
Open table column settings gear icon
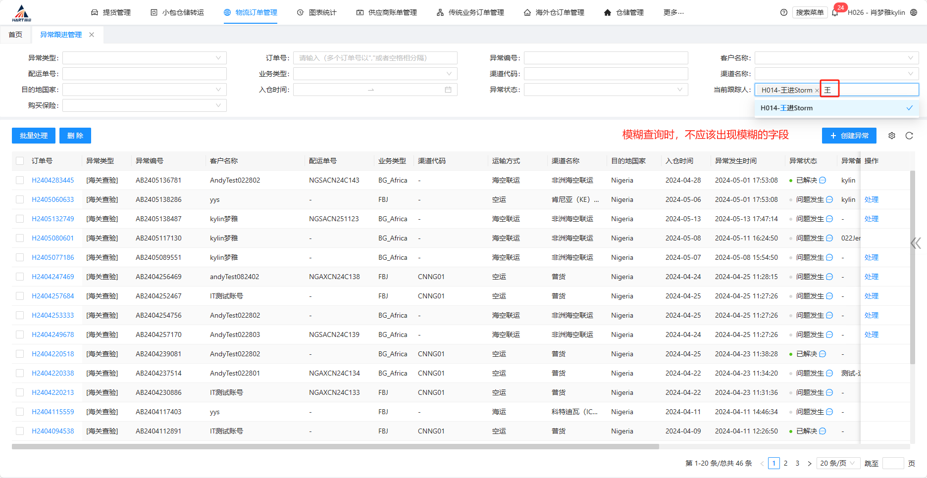892,136
